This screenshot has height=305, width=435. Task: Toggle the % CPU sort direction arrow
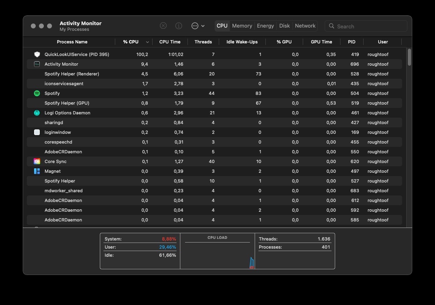(x=147, y=42)
